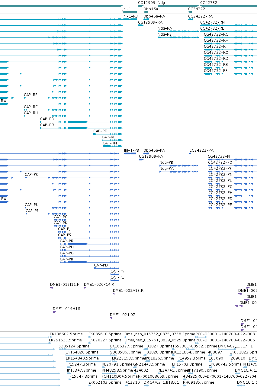
Task: Click the CG42732-RN transcript label
Action: pyautogui.click(x=212, y=22)
